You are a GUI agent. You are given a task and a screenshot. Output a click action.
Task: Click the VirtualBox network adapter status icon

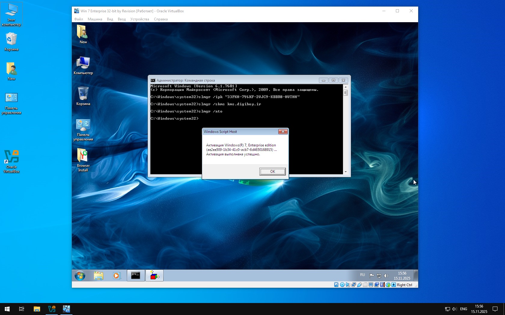click(x=353, y=285)
